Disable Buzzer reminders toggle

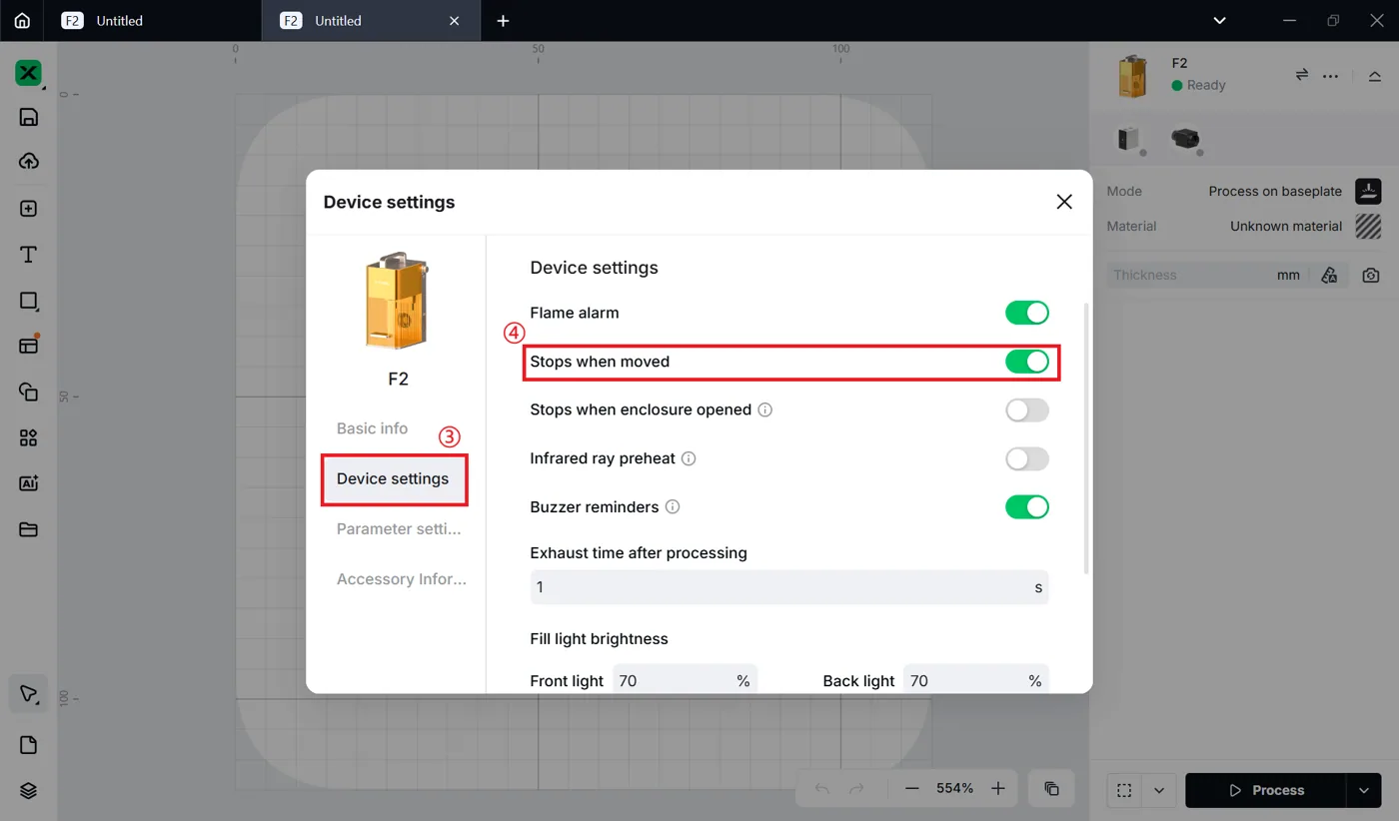pyautogui.click(x=1027, y=506)
